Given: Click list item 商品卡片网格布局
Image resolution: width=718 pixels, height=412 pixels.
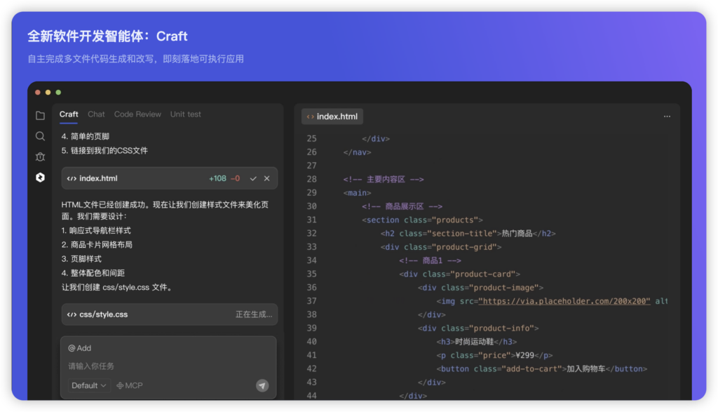Looking at the screenshot, I should tap(97, 245).
